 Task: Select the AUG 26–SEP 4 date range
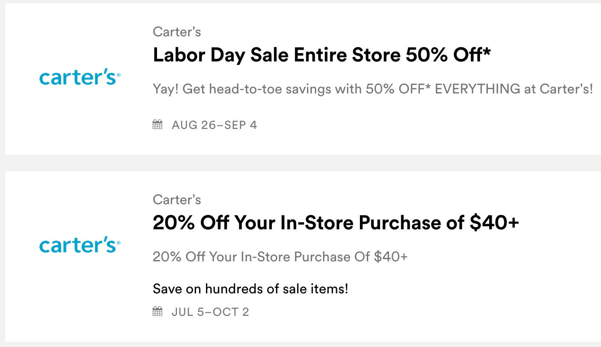click(214, 125)
